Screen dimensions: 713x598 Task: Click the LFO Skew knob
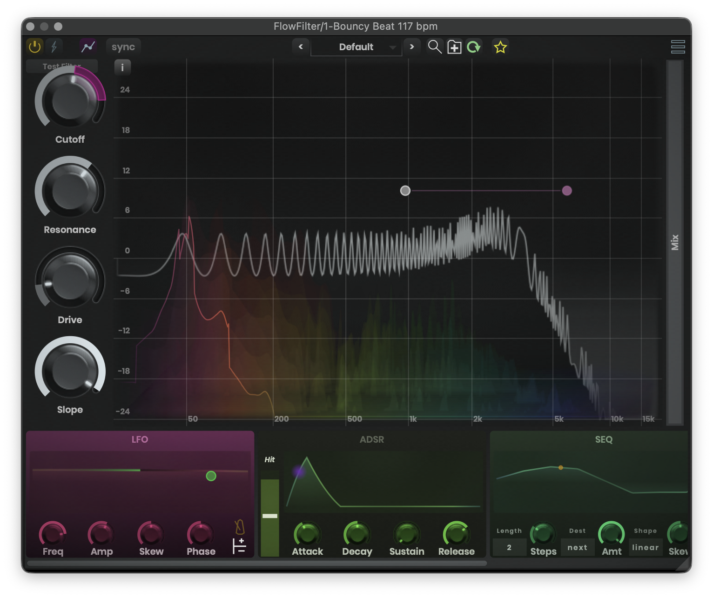pos(151,535)
